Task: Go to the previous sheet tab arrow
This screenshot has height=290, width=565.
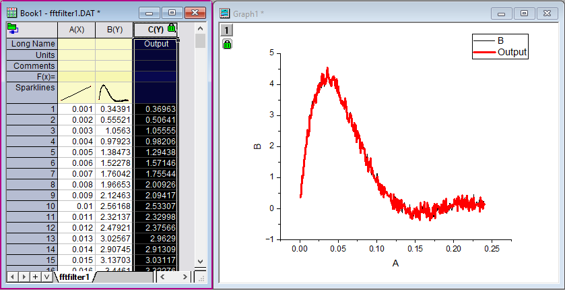Action: tap(11, 277)
